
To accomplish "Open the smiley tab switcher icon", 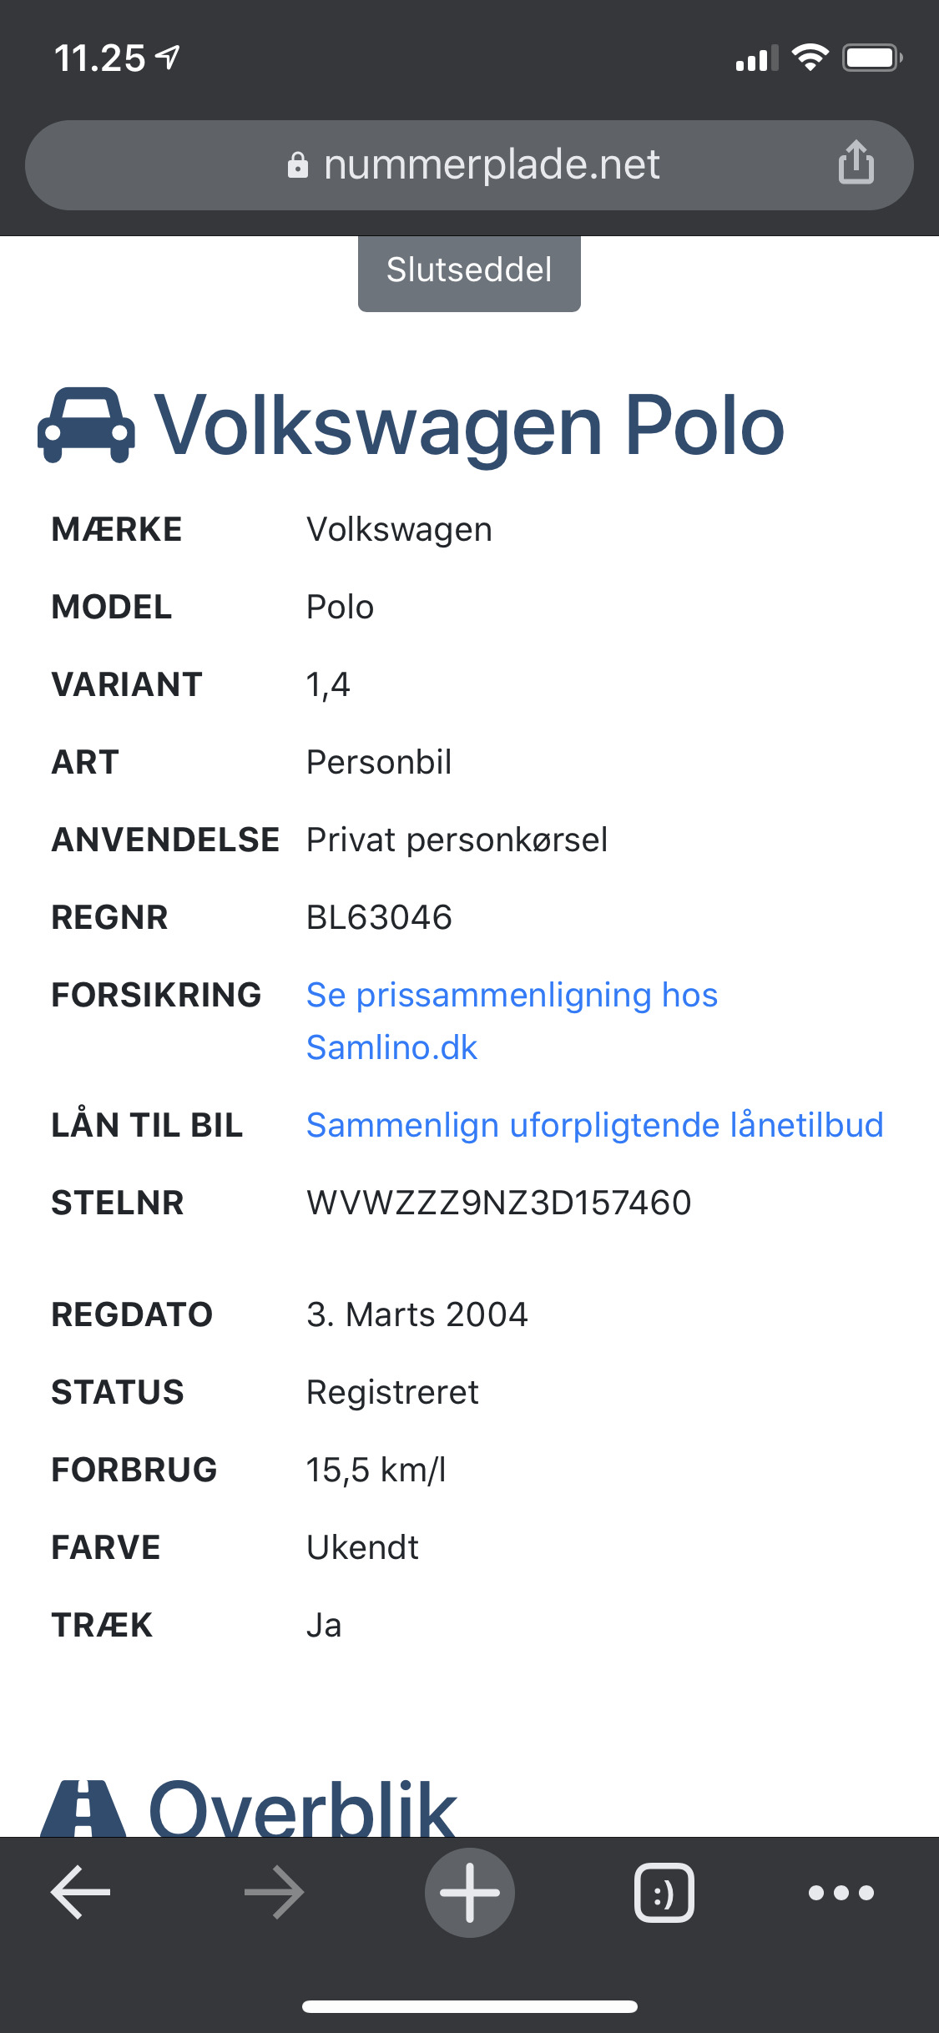I will (x=664, y=1892).
